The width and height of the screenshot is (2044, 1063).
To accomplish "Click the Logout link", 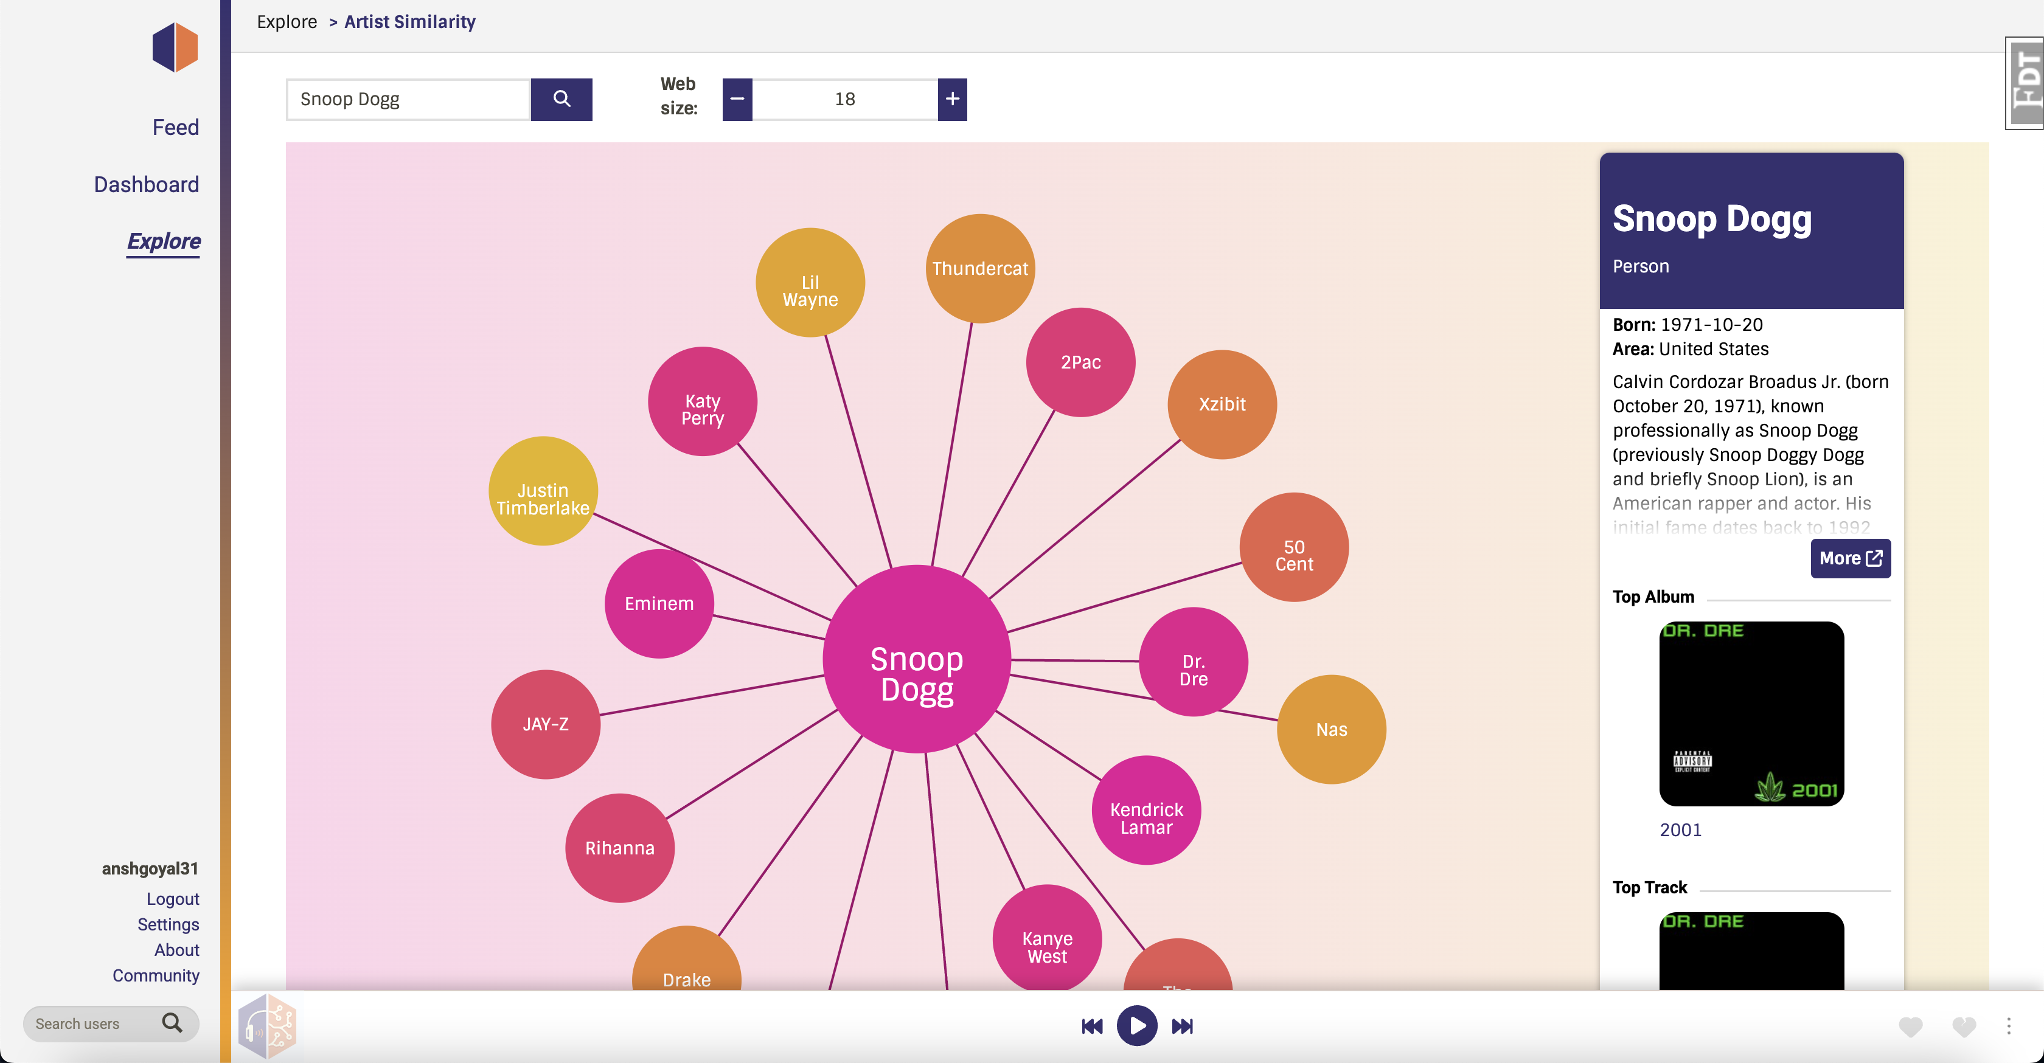I will (172, 898).
